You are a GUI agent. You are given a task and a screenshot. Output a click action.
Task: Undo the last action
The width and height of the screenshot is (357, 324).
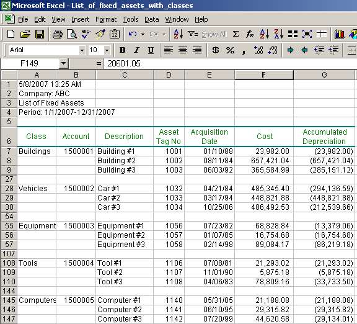pyautogui.click(x=133, y=34)
